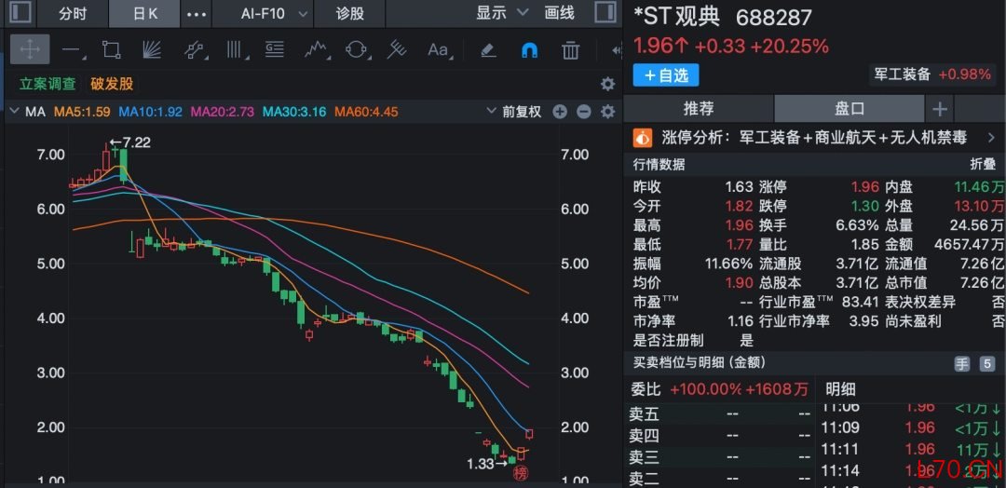Click the +自选 watchlist button
This screenshot has width=1006, height=488.
tap(665, 75)
